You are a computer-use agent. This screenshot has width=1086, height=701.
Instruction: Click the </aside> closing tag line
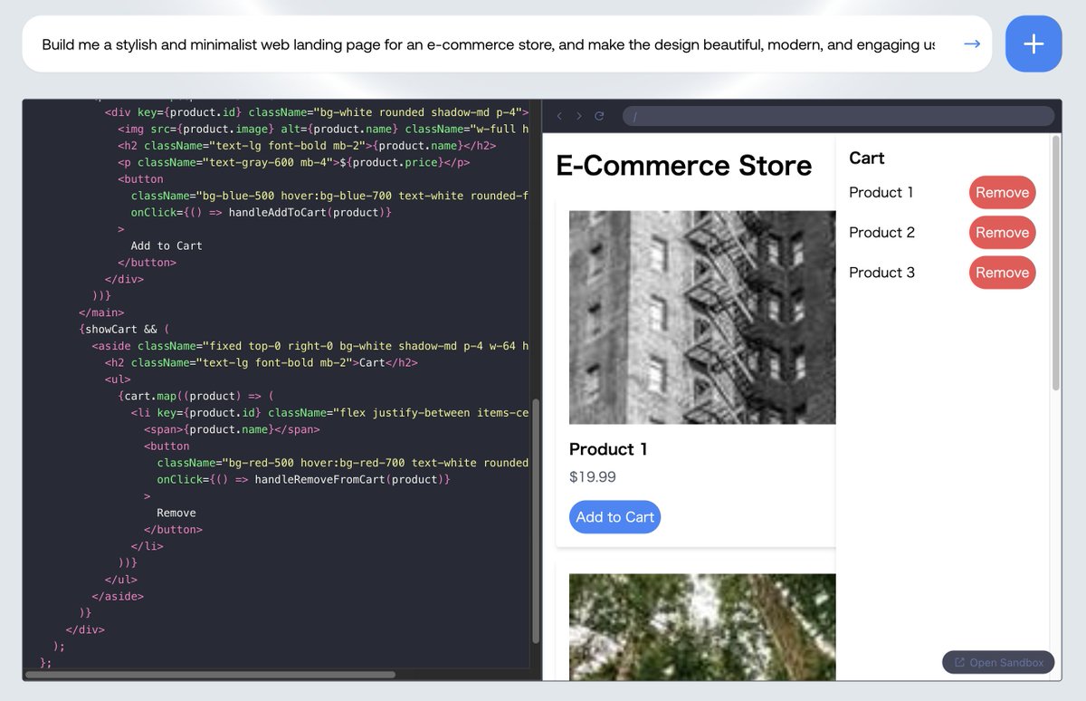coord(118,596)
